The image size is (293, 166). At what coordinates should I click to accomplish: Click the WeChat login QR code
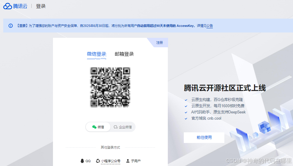coord(110,87)
